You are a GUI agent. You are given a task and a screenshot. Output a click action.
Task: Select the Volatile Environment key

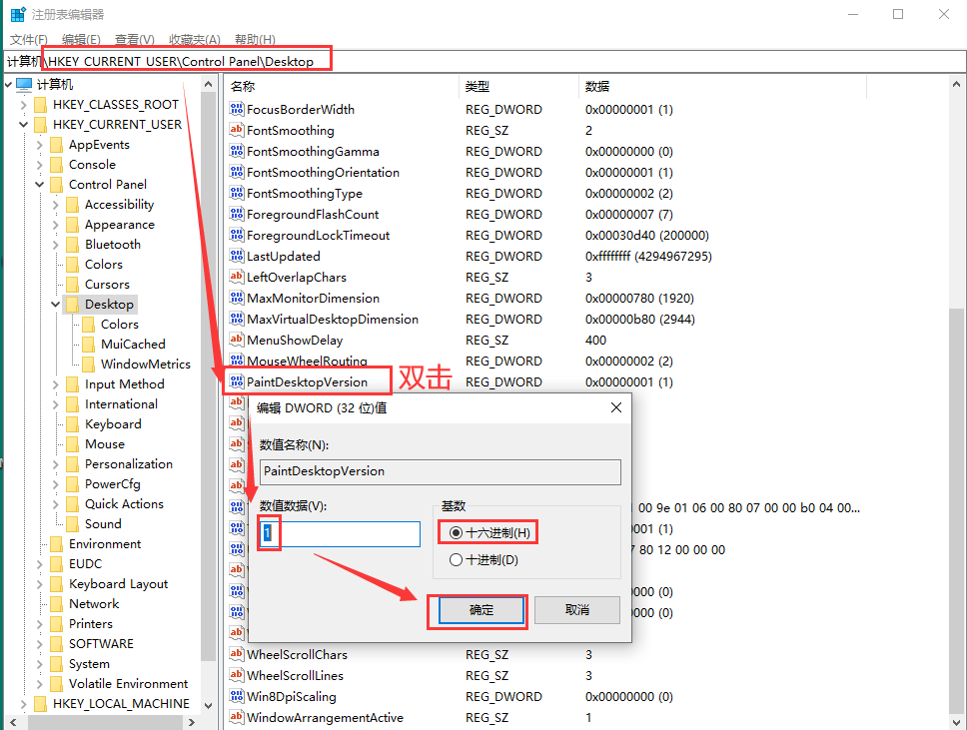tap(128, 684)
